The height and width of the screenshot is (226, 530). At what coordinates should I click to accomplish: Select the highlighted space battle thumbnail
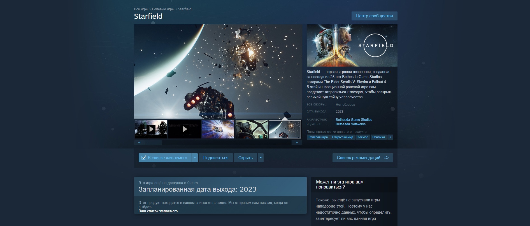(285, 129)
